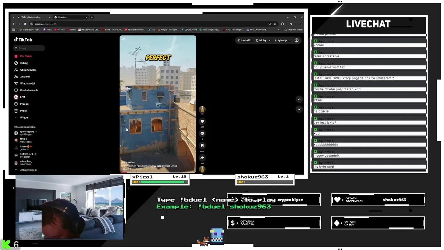This screenshot has width=444, height=250.
Task: Open goldcsnades creator name on video
Action: (x=128, y=162)
